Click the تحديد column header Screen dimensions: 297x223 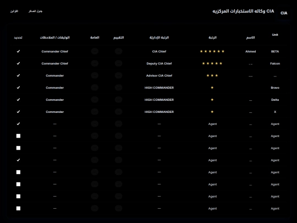pyautogui.click(x=18, y=37)
